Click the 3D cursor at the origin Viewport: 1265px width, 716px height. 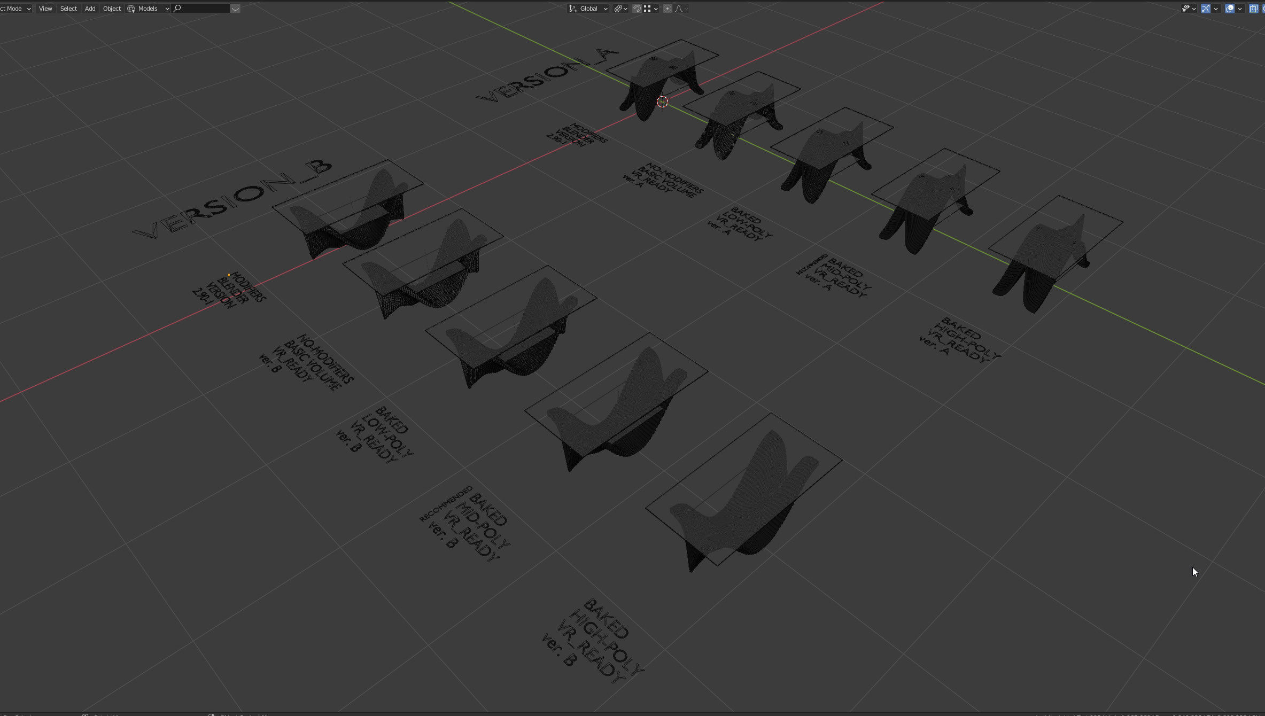(x=662, y=102)
